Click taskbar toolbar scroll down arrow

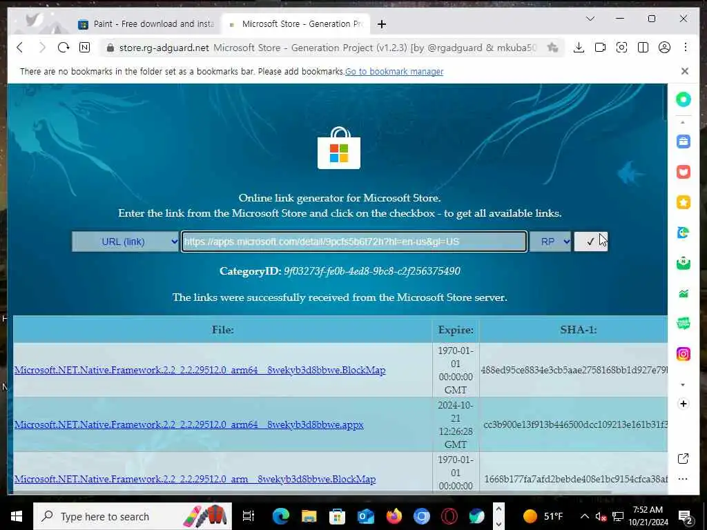click(498, 524)
